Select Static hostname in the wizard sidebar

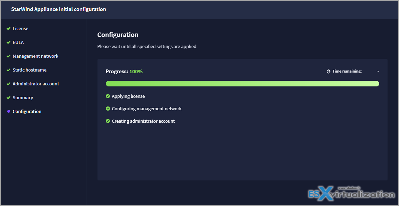[x=29, y=70]
